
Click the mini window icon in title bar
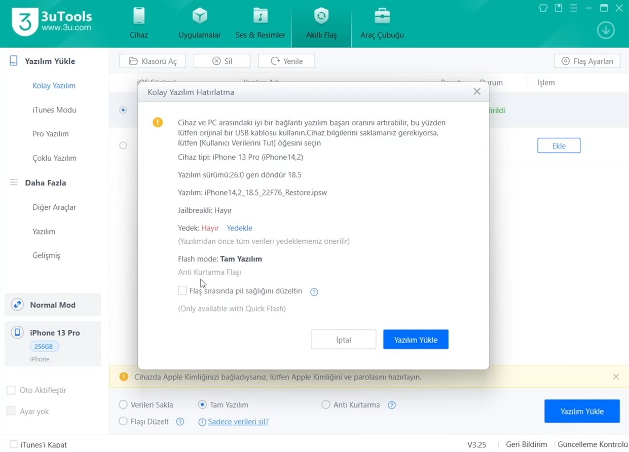click(x=558, y=8)
